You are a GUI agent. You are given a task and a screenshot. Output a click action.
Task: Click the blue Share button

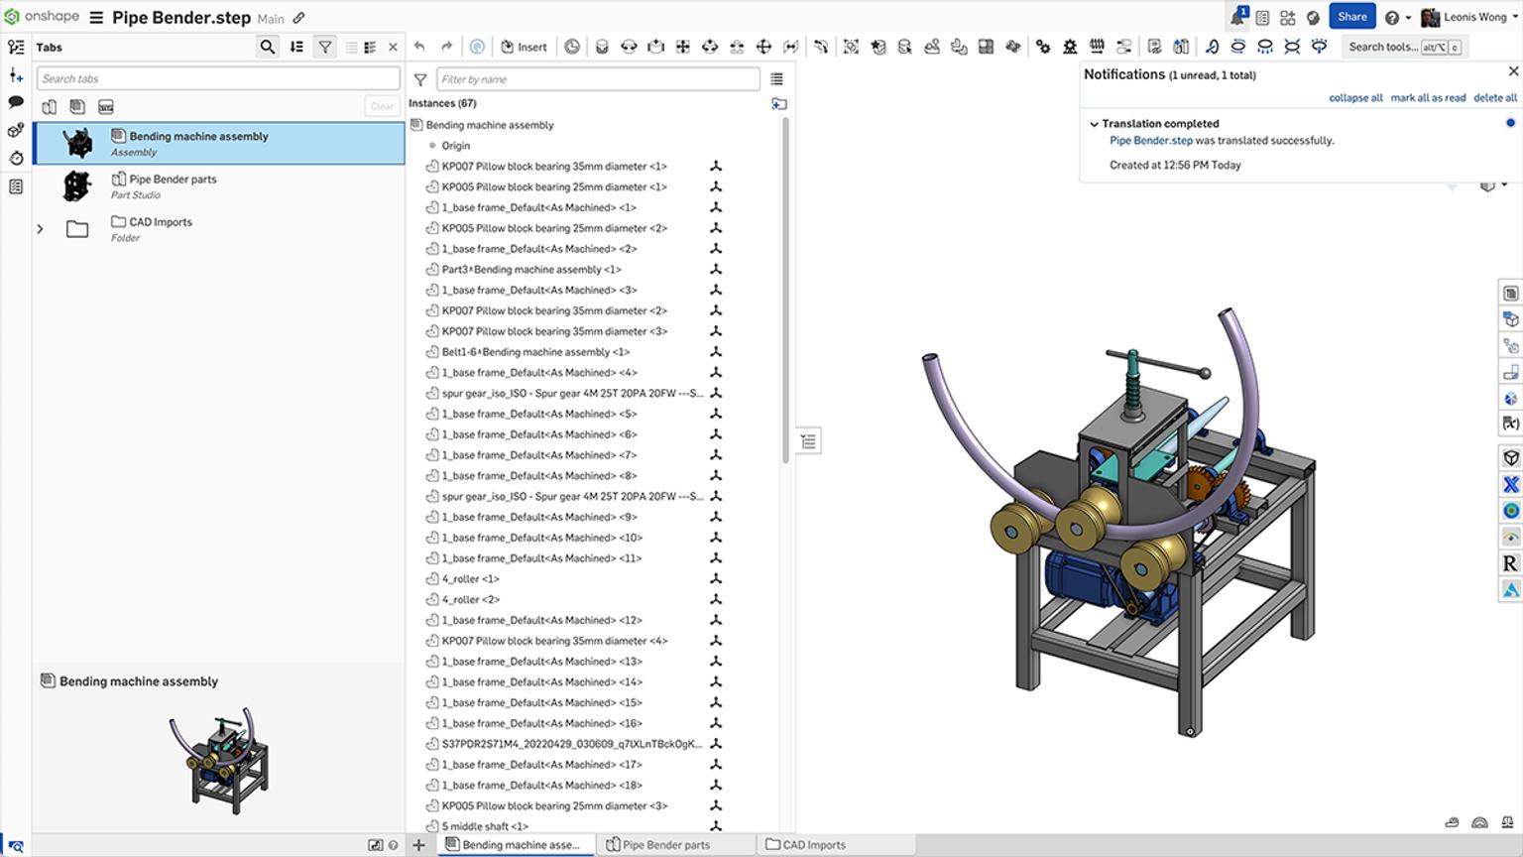[x=1351, y=16]
